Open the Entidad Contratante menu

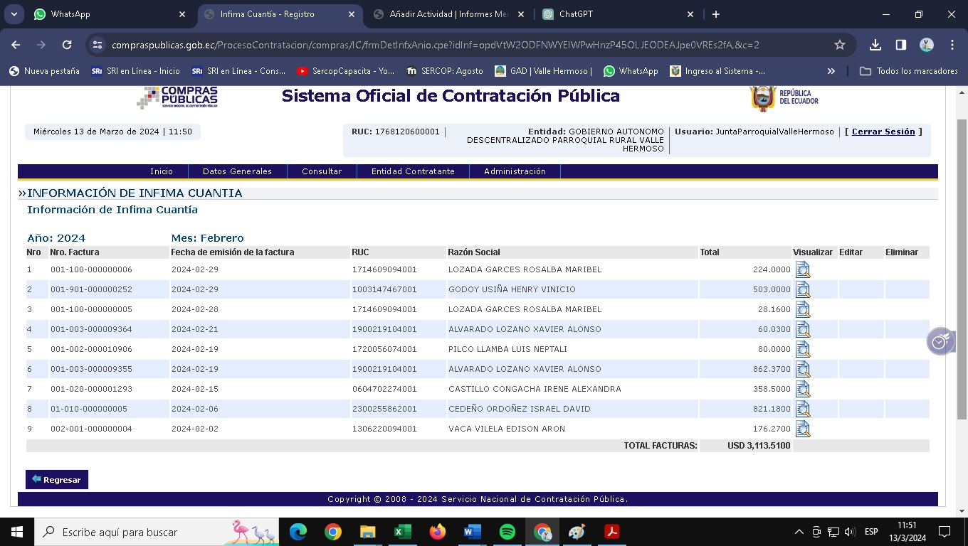point(413,171)
